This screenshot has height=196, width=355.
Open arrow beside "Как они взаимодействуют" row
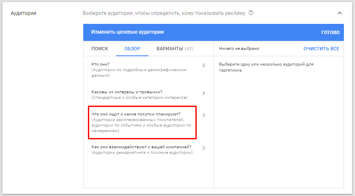[x=204, y=148]
